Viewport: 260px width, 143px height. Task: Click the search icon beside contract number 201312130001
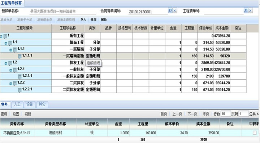[170, 11]
